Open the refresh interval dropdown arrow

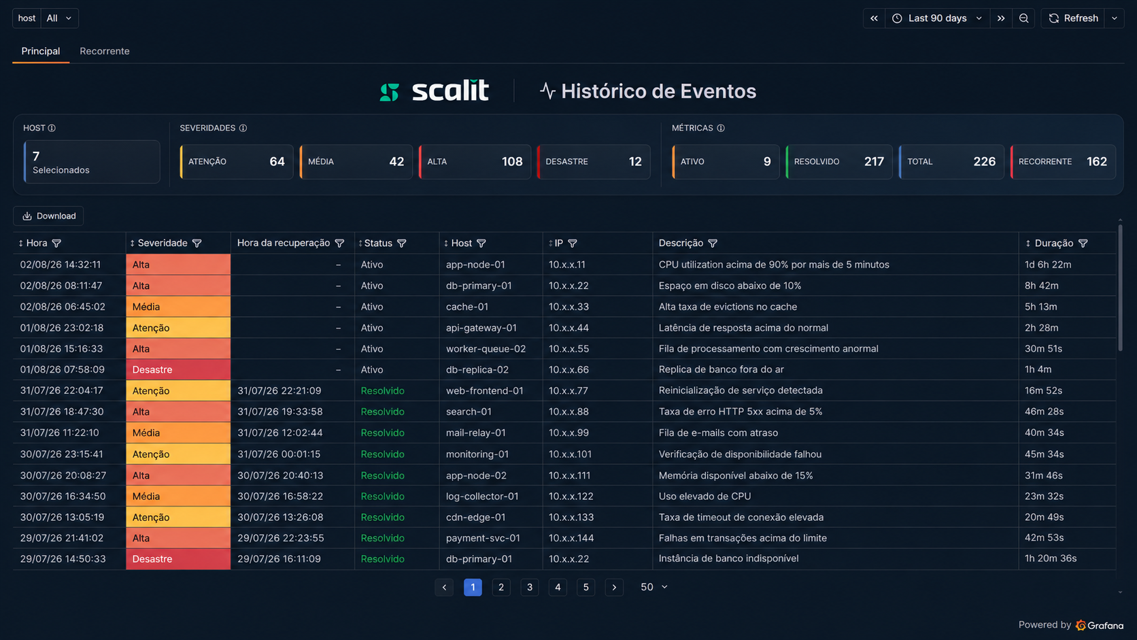click(x=1114, y=18)
